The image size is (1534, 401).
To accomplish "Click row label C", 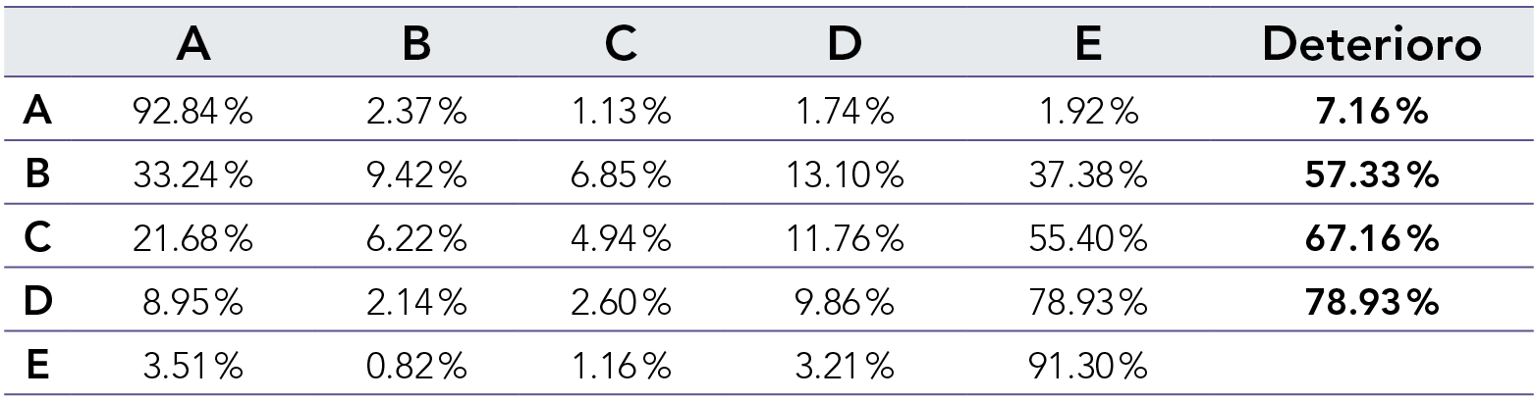I will (x=38, y=239).
